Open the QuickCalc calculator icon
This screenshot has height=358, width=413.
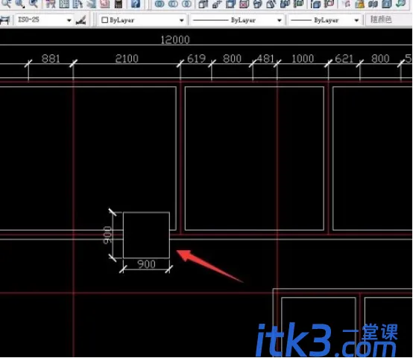[x=119, y=4]
